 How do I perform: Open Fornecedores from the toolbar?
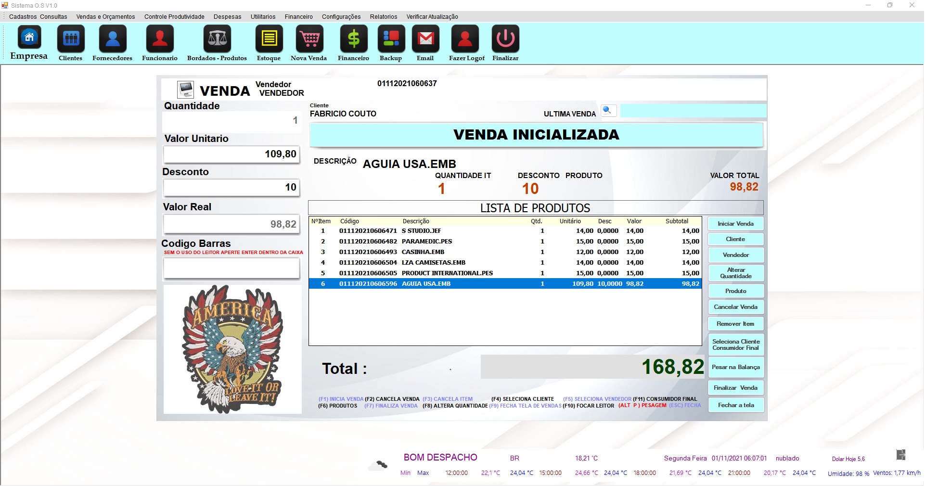click(x=112, y=38)
